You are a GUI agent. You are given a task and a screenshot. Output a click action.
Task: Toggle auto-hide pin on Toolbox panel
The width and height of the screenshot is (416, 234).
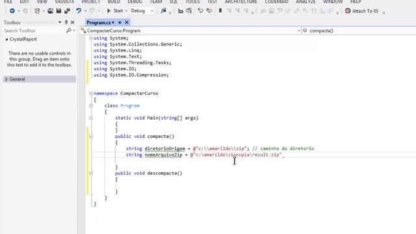(66, 22)
